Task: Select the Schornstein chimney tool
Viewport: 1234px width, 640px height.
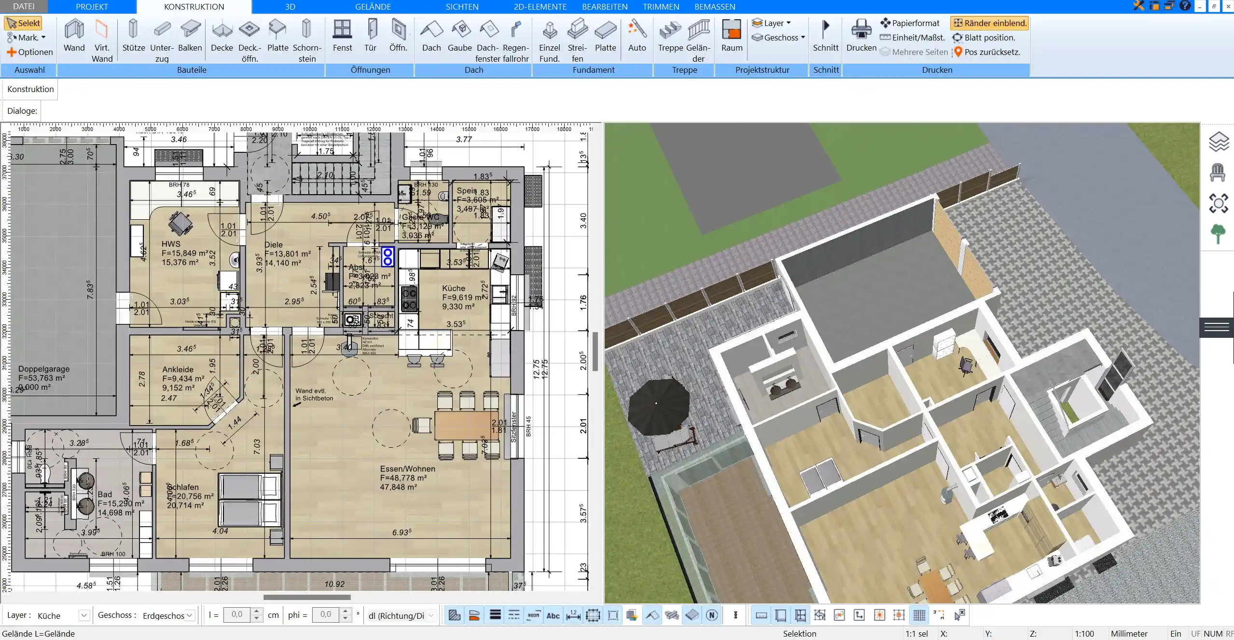Action: click(307, 40)
